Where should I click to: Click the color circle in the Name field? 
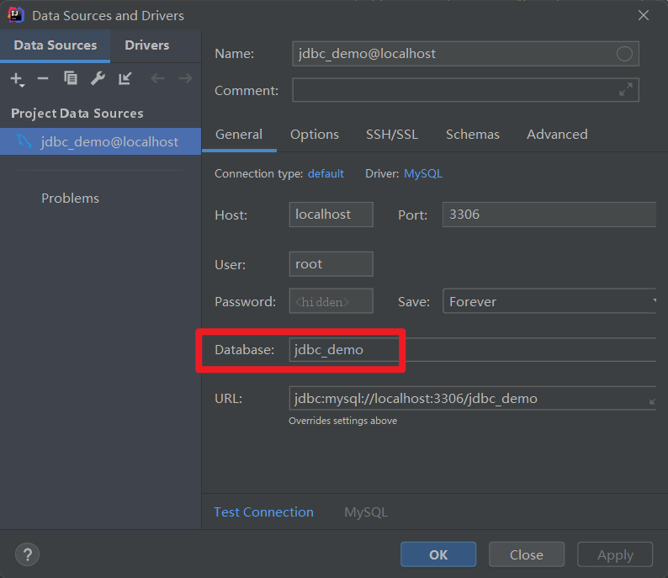pyautogui.click(x=624, y=54)
